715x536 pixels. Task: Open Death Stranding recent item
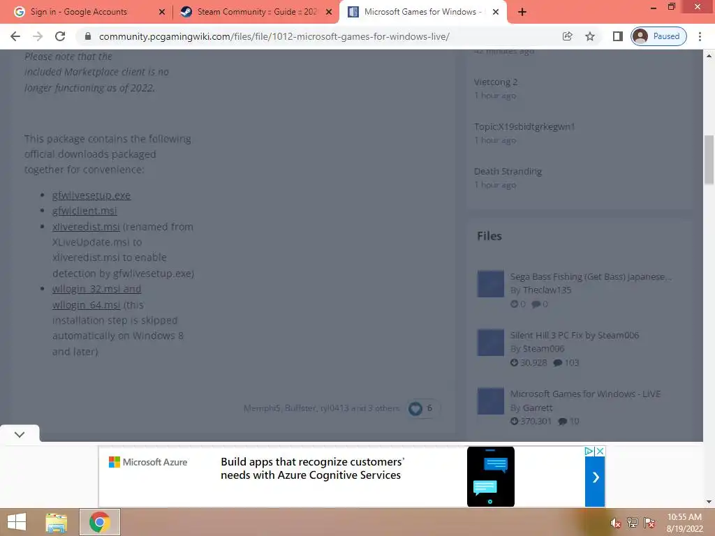(508, 172)
